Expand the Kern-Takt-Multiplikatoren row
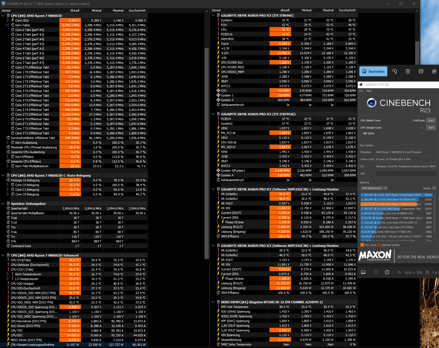This screenshot has width=439, height=348. point(7,166)
